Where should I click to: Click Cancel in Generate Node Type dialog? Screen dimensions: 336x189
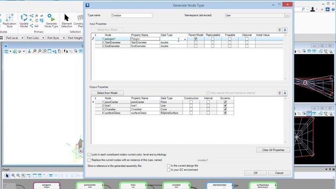click(279, 173)
